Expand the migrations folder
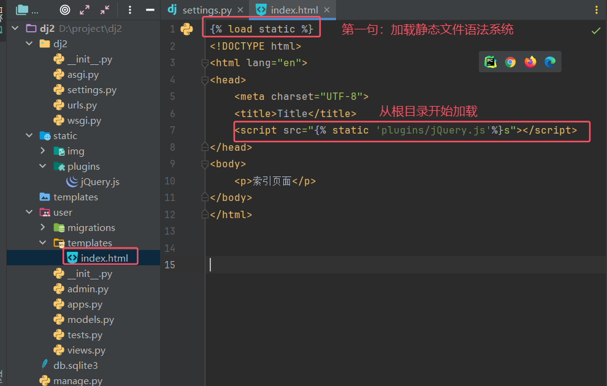Viewport: 607px width, 386px height. [43, 227]
